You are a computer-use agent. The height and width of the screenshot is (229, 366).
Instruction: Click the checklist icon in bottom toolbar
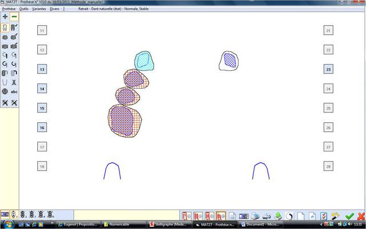(x=323, y=216)
